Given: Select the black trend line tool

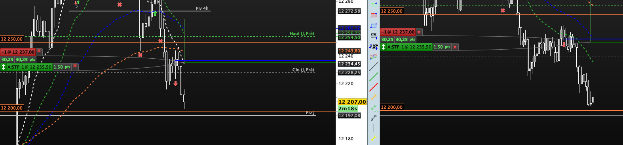Looking at the screenshot, I should click(373, 67).
